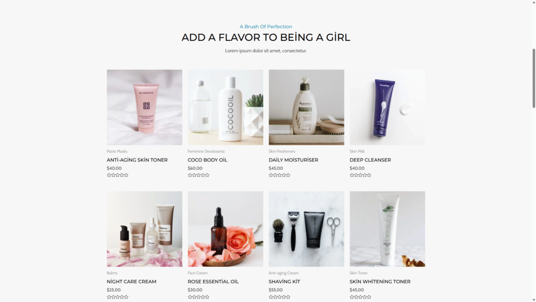The width and height of the screenshot is (536, 302).
Task: View the Rose Essential Oil photo
Action: tap(225, 229)
